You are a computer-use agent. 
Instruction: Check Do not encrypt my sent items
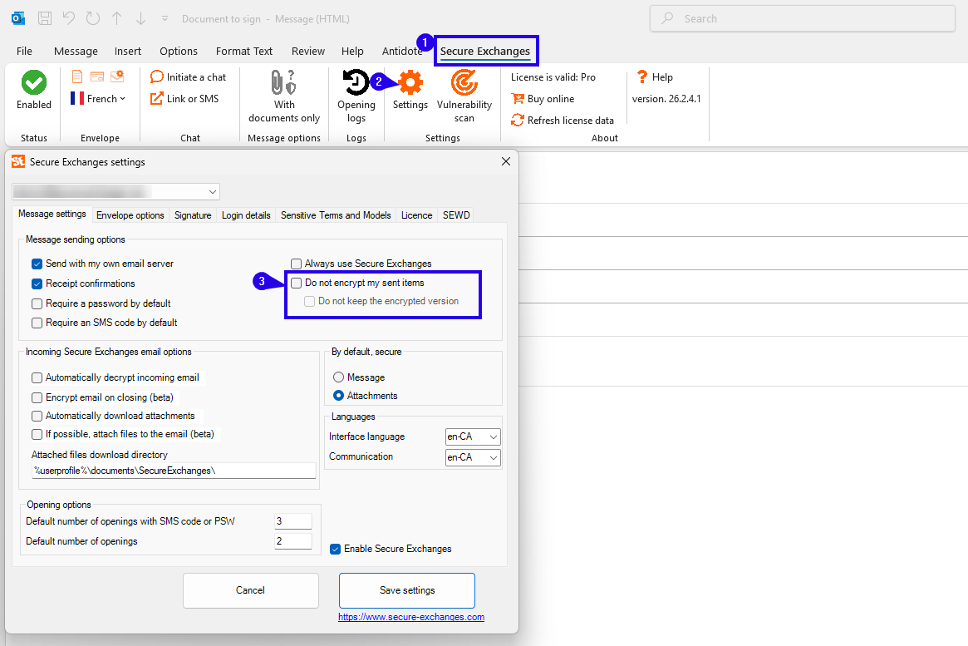(x=297, y=283)
